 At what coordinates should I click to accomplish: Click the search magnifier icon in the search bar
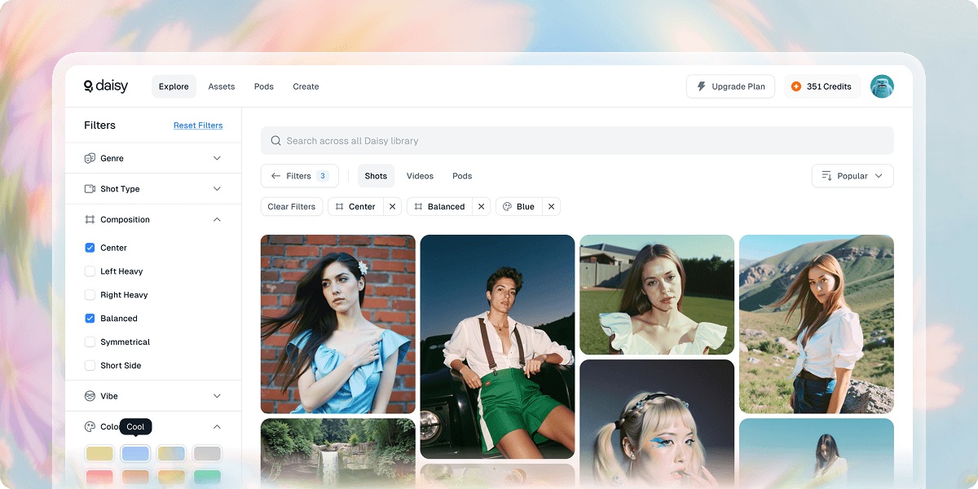276,140
